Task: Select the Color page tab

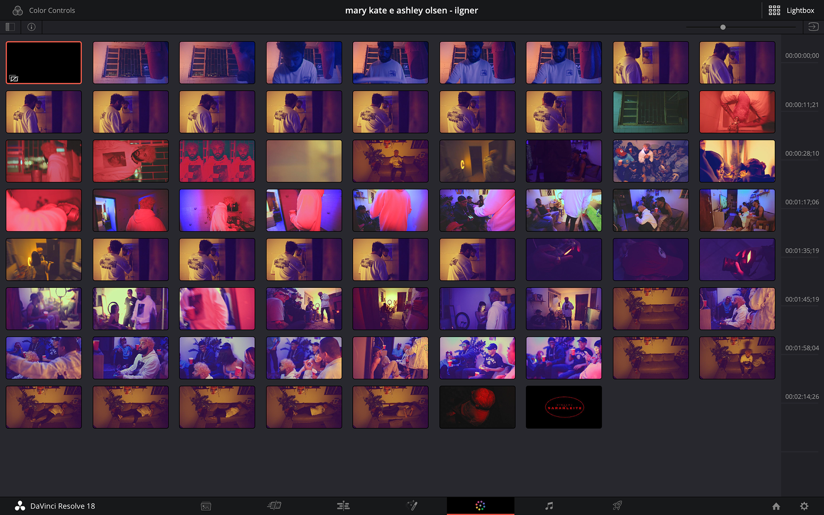Action: pyautogui.click(x=480, y=506)
